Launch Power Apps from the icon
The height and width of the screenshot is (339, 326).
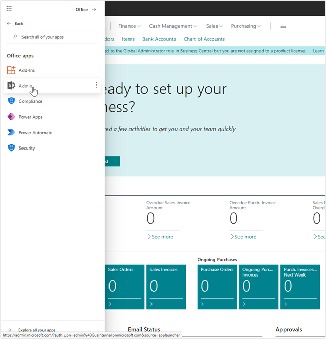11,117
